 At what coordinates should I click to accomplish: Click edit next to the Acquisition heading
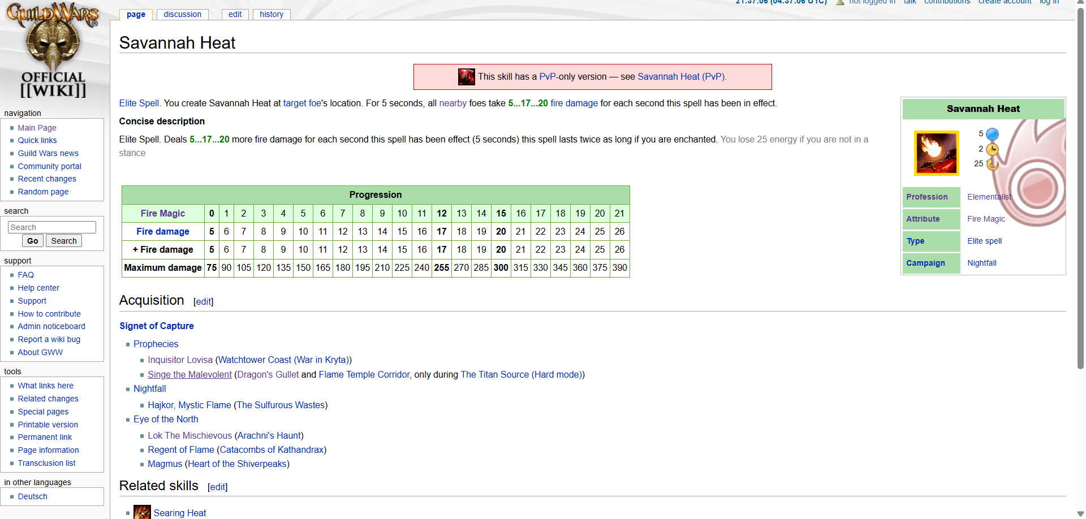pos(204,302)
